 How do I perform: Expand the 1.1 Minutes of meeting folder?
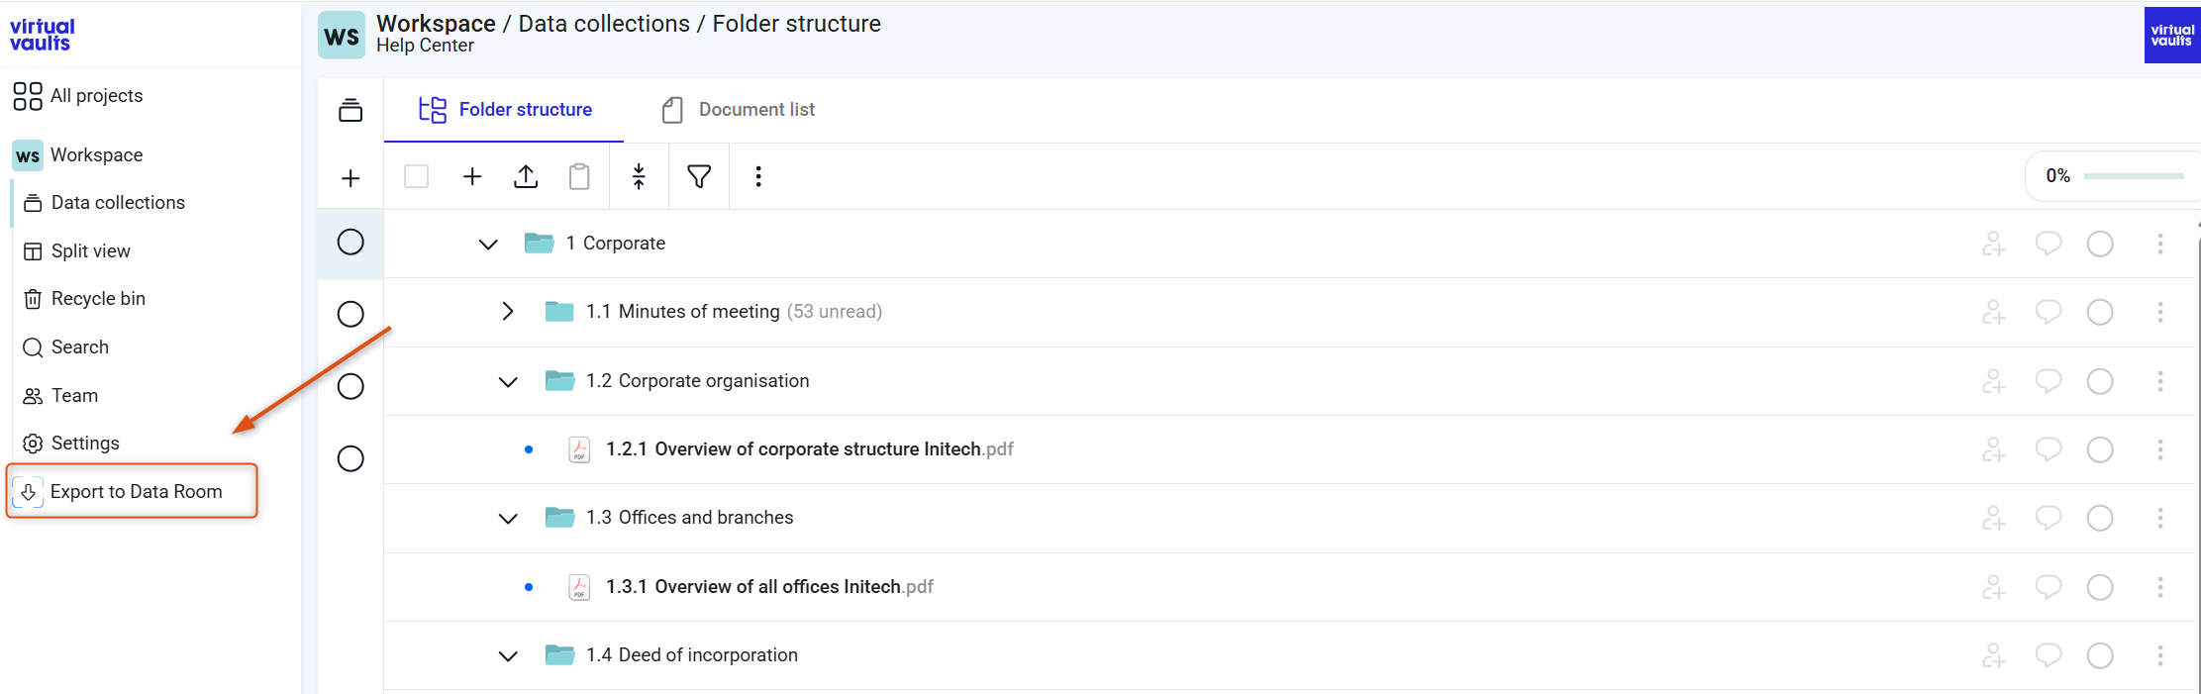(508, 311)
